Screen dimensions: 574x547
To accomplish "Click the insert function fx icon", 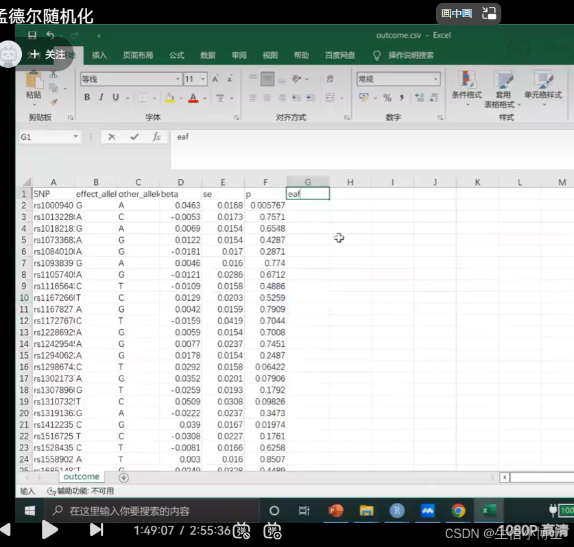I will tap(156, 137).
